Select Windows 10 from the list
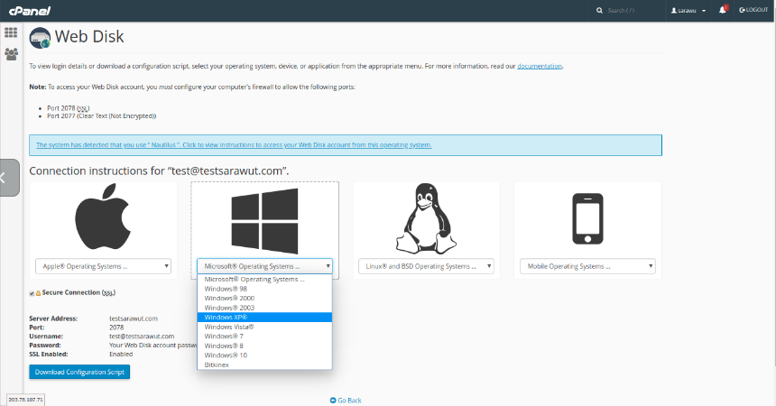 point(225,355)
